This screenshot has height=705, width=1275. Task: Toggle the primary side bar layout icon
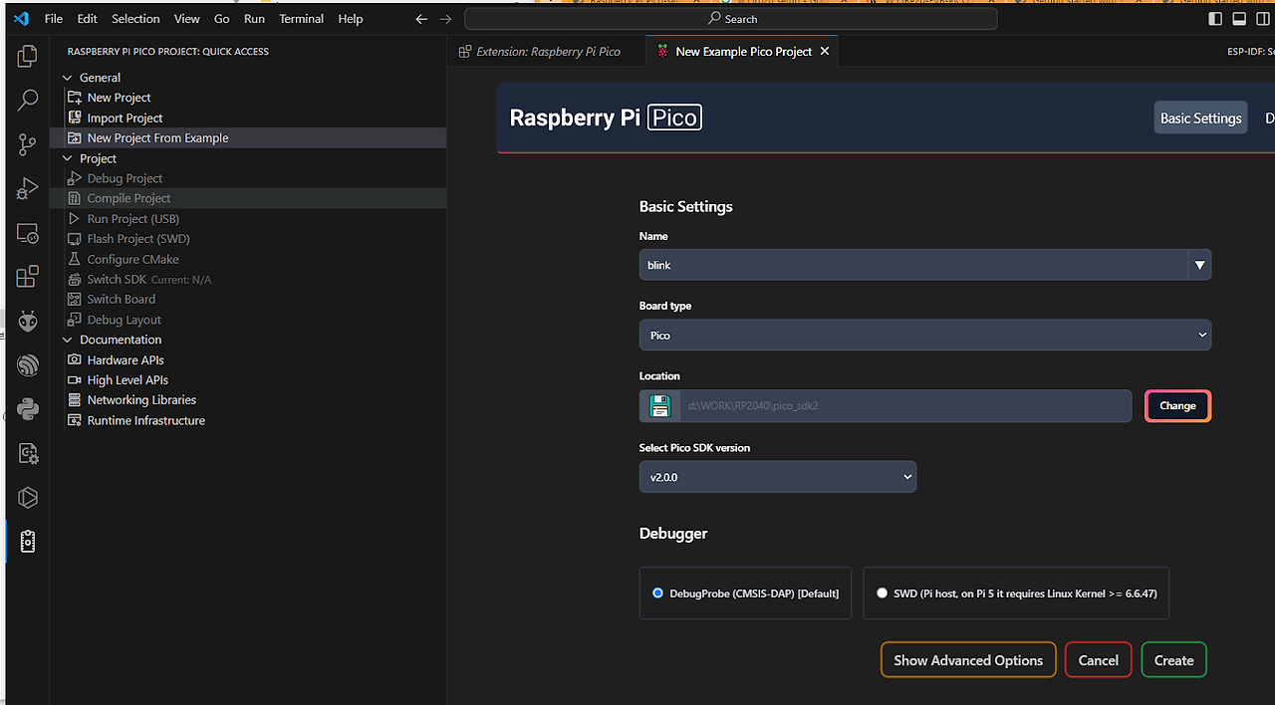click(x=1215, y=19)
